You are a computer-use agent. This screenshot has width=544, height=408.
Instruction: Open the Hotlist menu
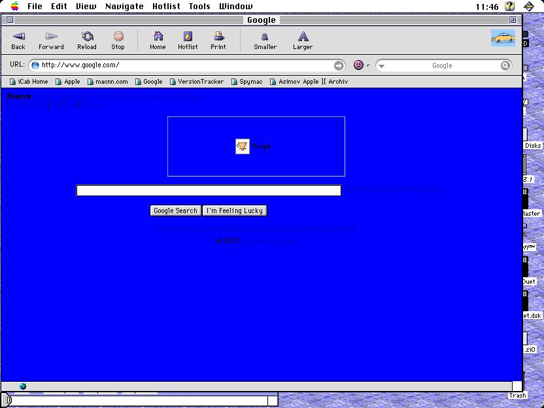coord(166,7)
